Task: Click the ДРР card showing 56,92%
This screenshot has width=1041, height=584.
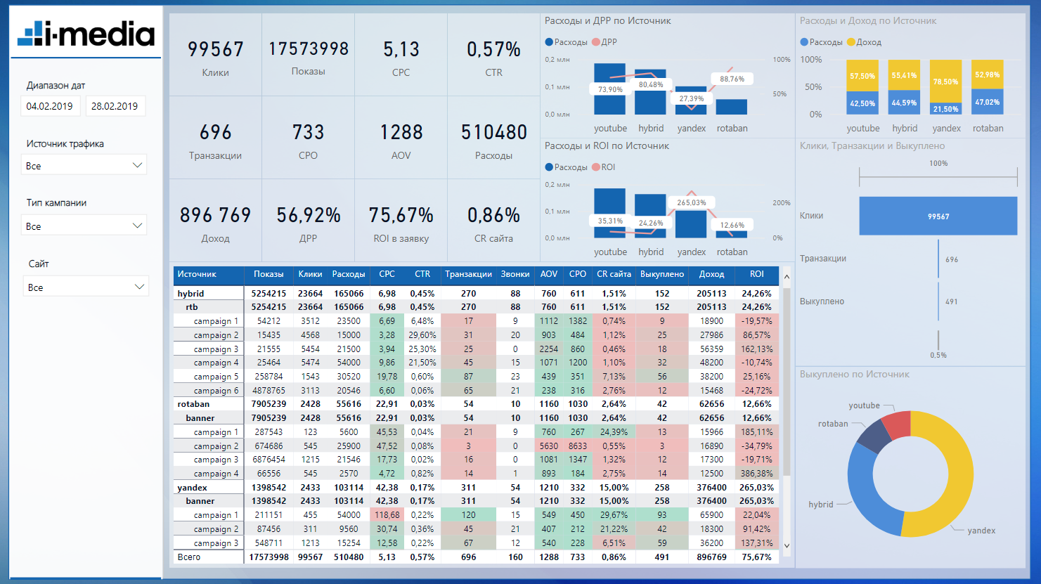Action: (309, 221)
